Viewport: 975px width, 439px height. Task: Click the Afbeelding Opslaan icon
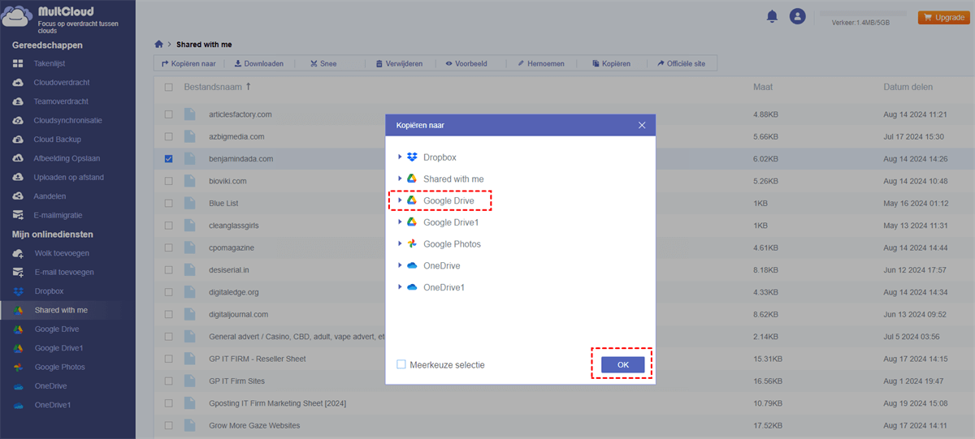click(x=18, y=158)
